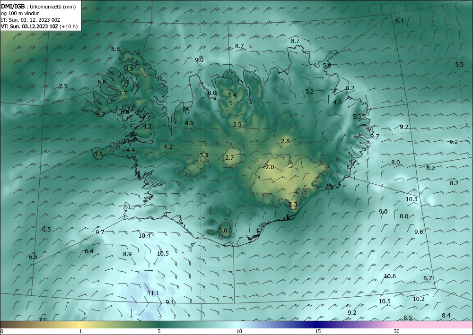This screenshot has height=335, width=473.
Task: Click the 3.7 value in the Westfjords
Action: coord(123,94)
